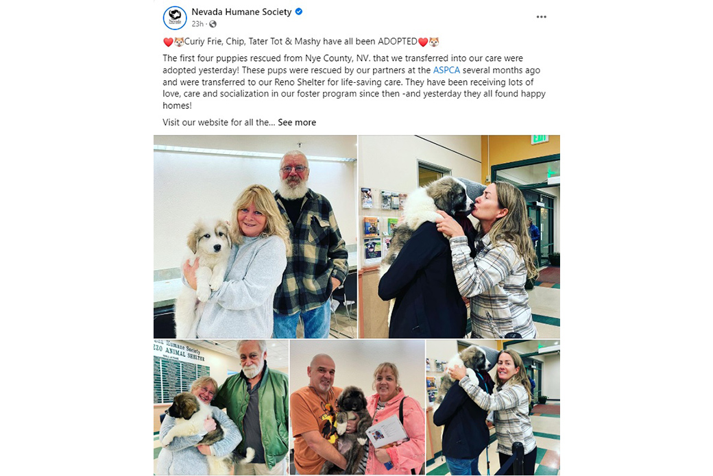This screenshot has width=713, height=476.
Task: Click the dog face emoji before Curiy Frie
Action: click(179, 42)
